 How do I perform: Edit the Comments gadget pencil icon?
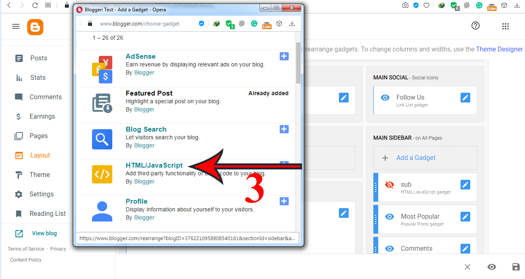(465, 249)
